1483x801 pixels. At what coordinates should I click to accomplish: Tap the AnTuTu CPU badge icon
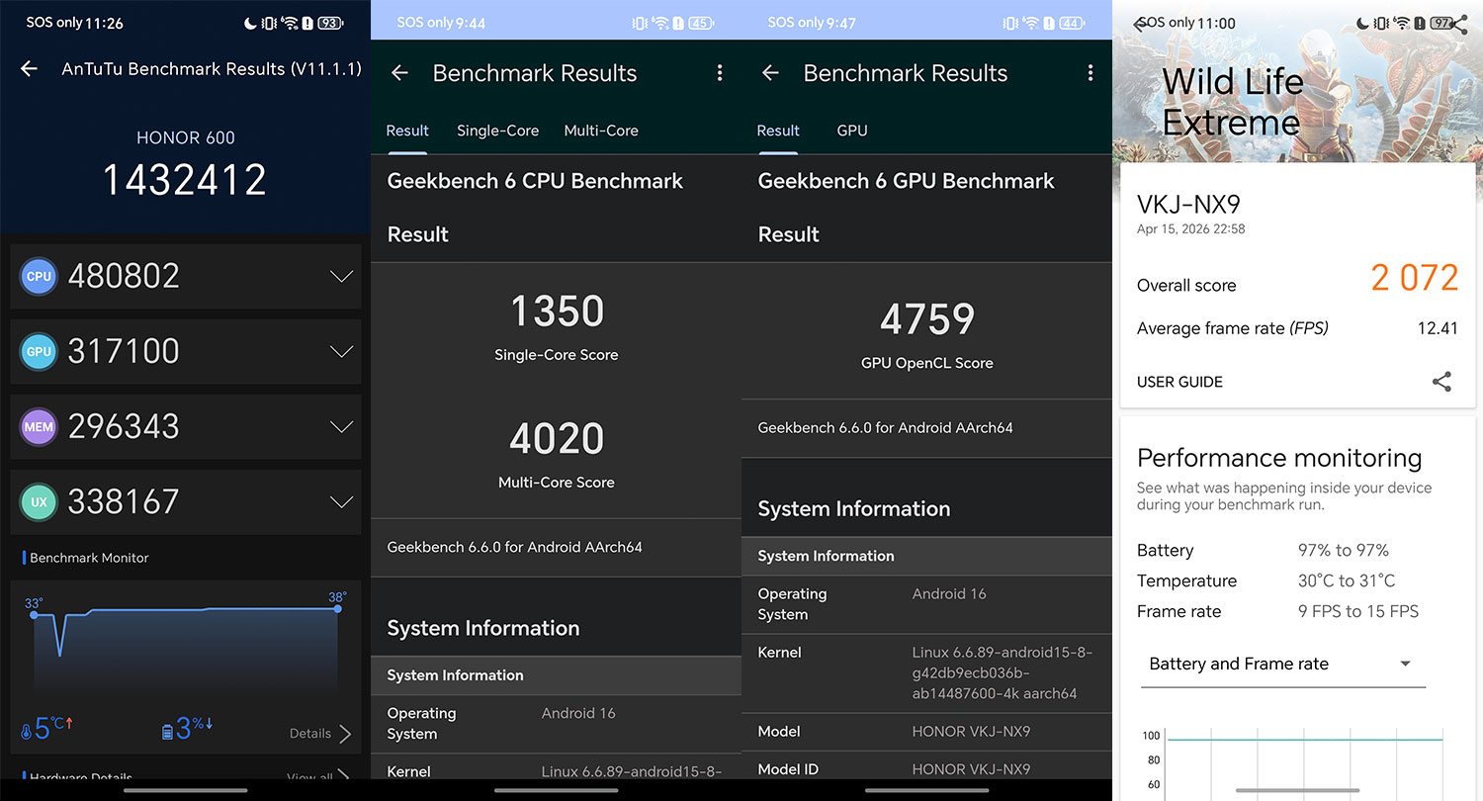point(39,277)
